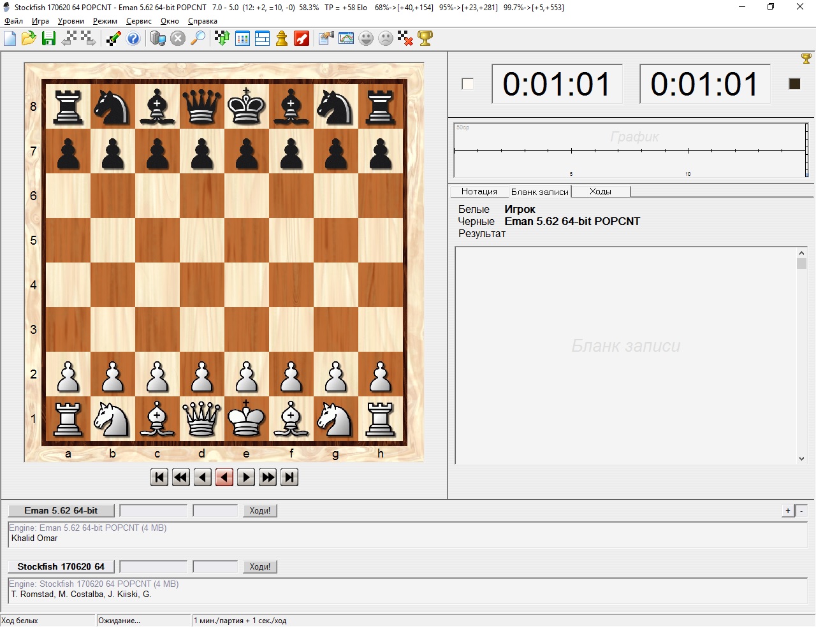Switch to the Ходы tab

[601, 191]
